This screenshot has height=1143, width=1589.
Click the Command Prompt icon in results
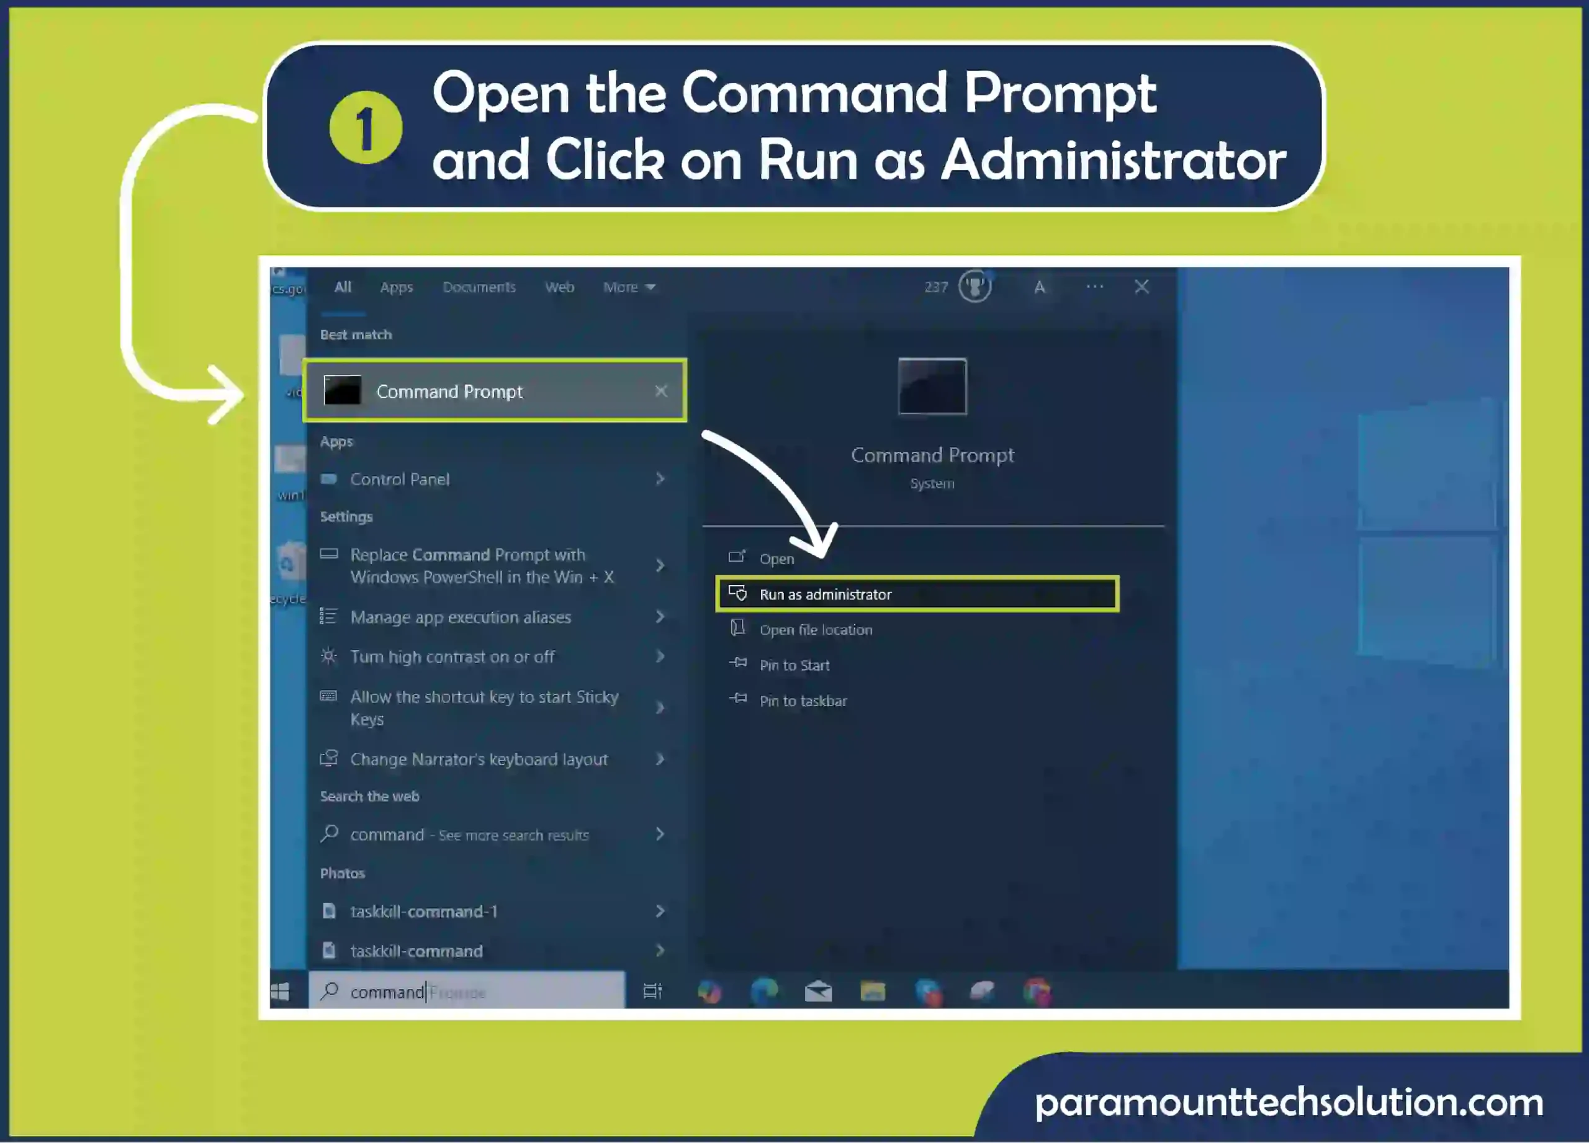[x=344, y=391]
